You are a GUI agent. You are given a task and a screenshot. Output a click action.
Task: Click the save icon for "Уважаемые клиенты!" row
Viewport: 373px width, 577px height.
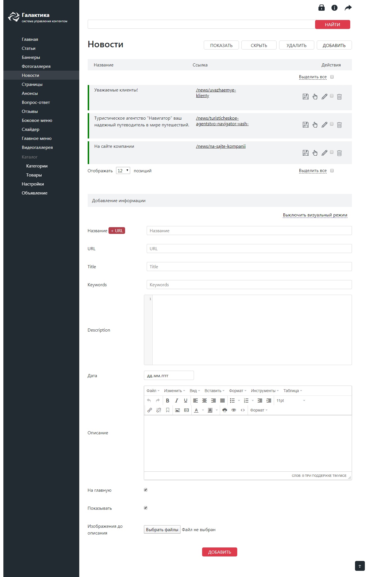[x=306, y=97]
